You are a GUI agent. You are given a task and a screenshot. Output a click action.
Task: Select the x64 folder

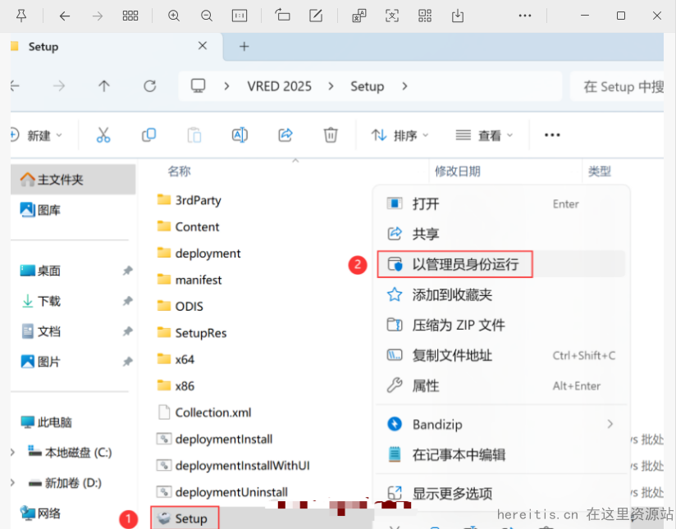pos(176,359)
